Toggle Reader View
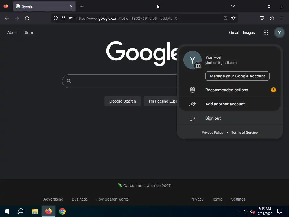289x217 pixels. (225, 18)
